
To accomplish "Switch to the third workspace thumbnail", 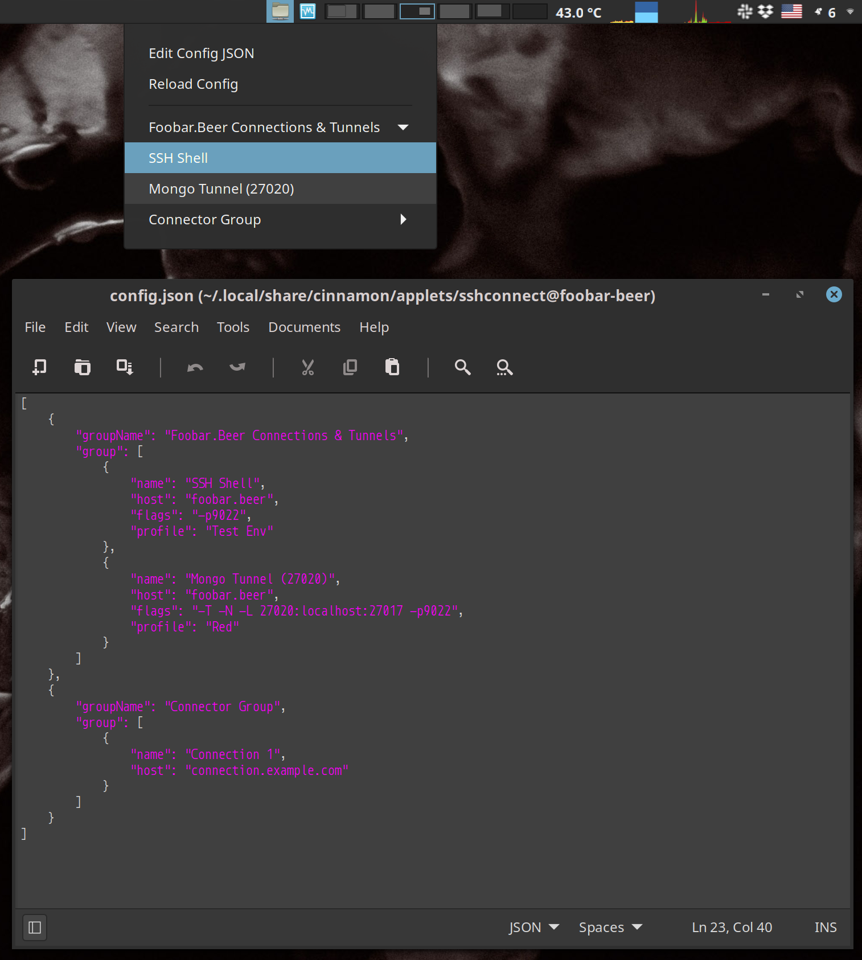I will 417,11.
